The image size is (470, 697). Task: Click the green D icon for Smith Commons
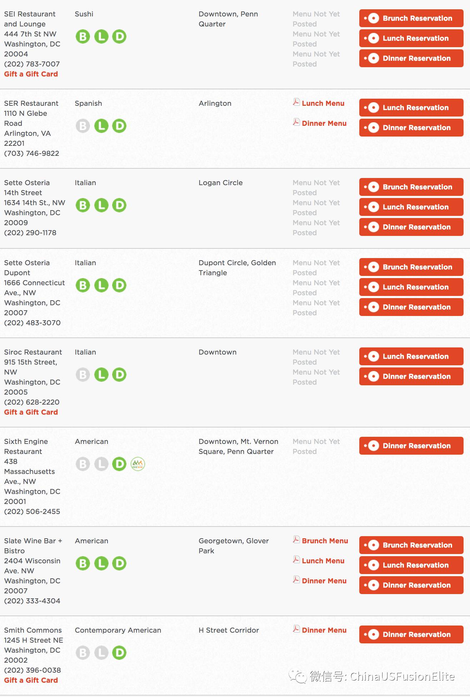[119, 653]
